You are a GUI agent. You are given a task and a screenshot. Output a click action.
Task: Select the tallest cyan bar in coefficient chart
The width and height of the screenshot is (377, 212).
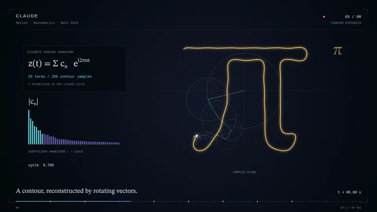(x=29, y=127)
